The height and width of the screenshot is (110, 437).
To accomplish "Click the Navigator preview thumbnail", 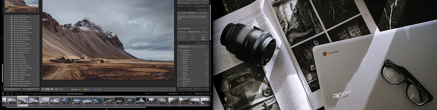I will (x=22, y=6).
